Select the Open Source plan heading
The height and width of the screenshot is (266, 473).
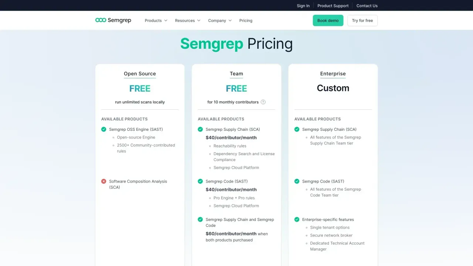point(140,74)
